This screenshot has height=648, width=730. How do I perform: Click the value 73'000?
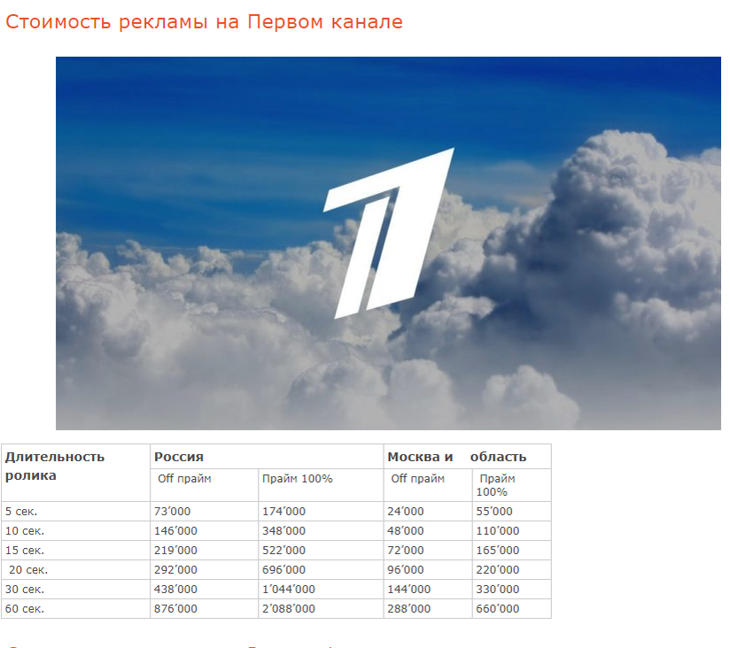pyautogui.click(x=172, y=512)
